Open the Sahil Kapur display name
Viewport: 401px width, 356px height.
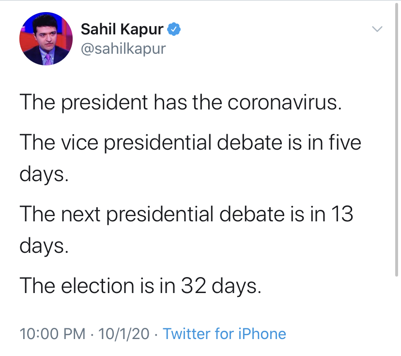click(123, 30)
